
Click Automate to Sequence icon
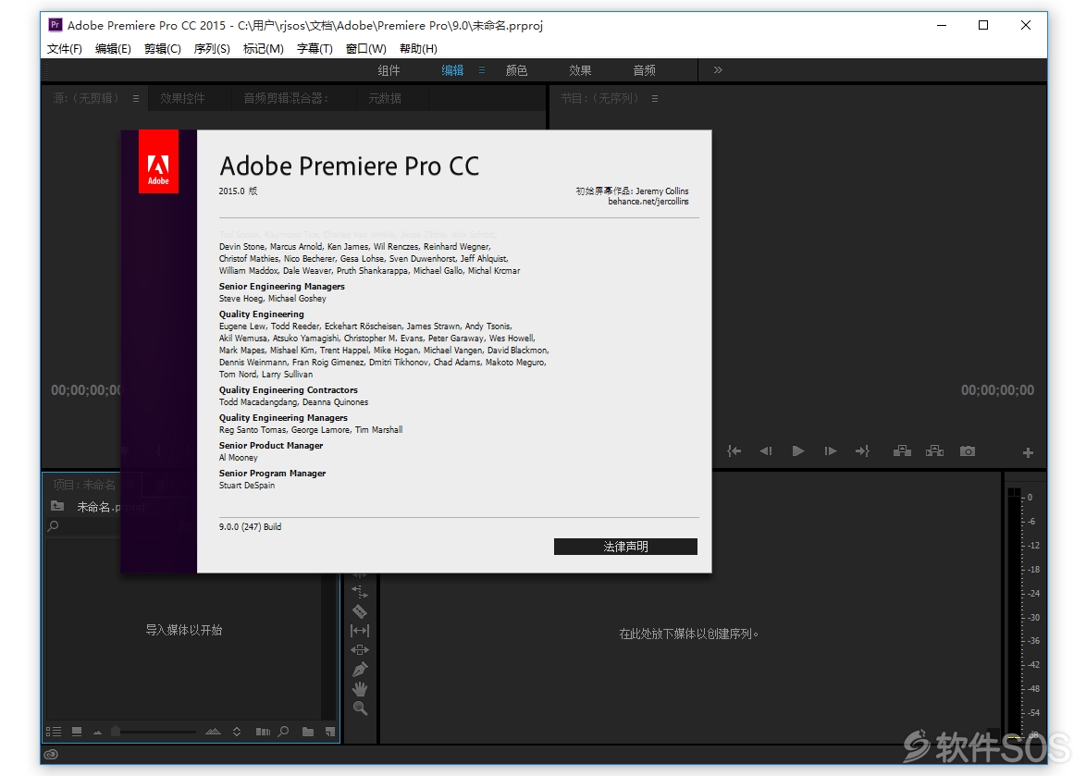click(x=264, y=732)
